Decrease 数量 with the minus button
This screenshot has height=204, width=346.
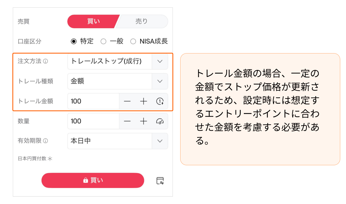click(x=127, y=121)
